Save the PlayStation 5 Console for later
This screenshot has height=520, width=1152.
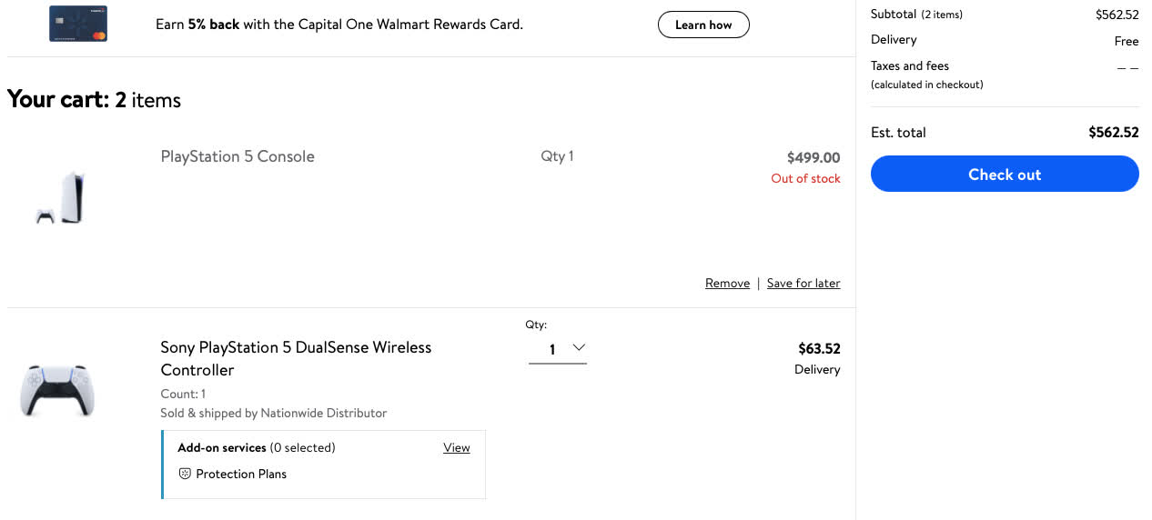(x=803, y=284)
